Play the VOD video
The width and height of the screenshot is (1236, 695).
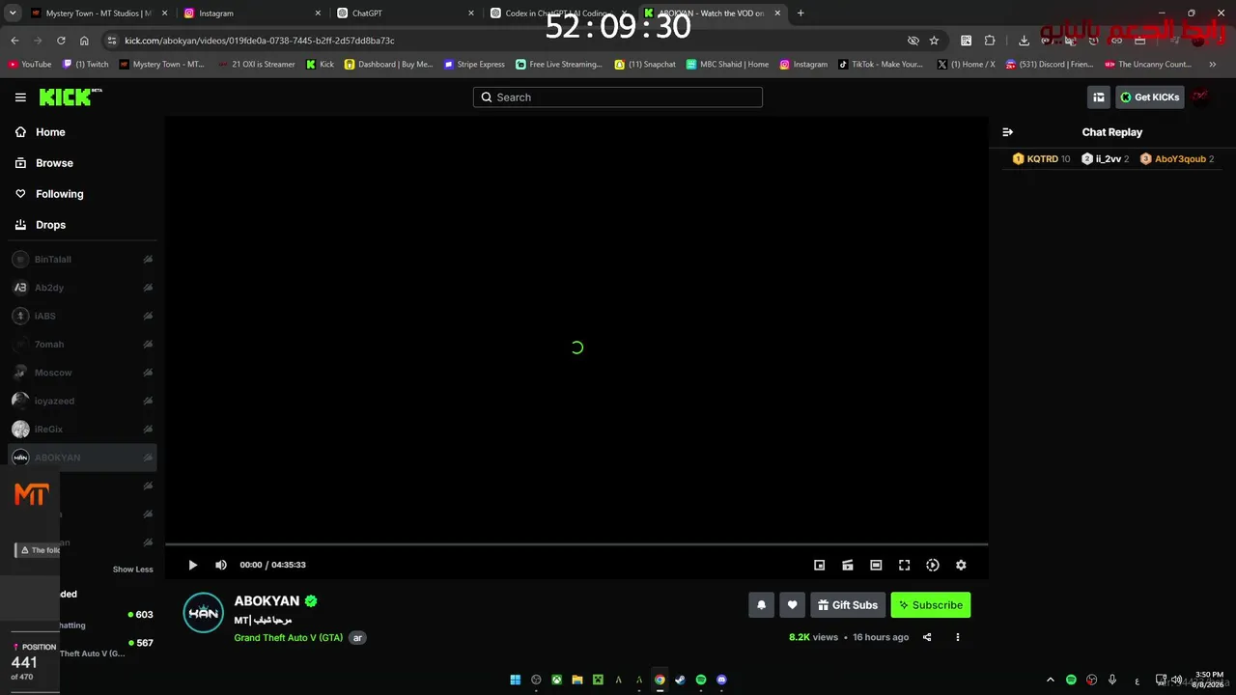192,565
